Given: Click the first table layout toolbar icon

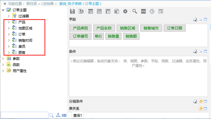Looking at the screenshot, I should point(91,11).
